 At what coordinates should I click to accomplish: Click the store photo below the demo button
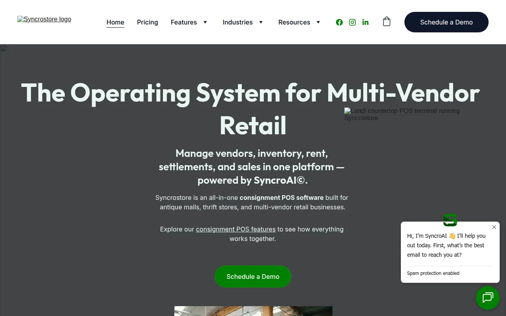pyautogui.click(x=253, y=311)
